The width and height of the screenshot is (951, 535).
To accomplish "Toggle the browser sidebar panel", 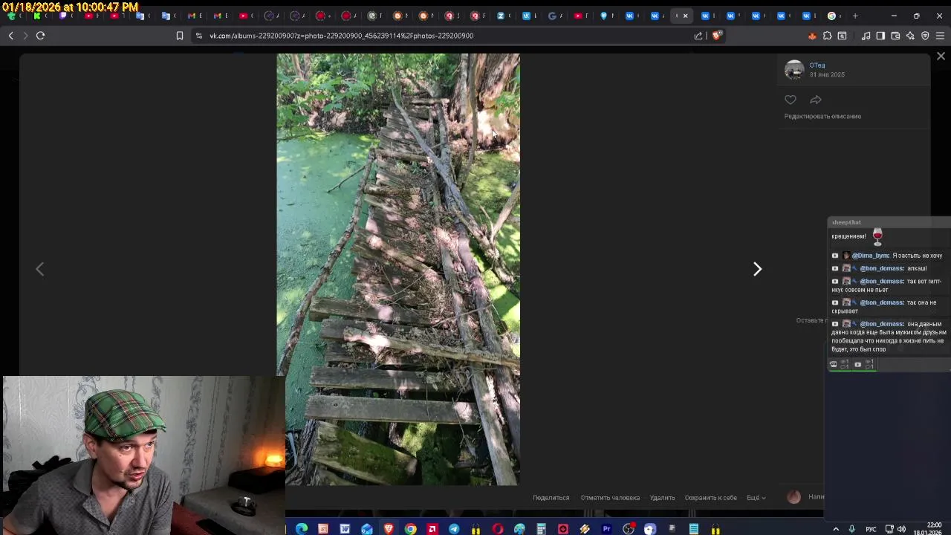I will pyautogui.click(x=880, y=36).
